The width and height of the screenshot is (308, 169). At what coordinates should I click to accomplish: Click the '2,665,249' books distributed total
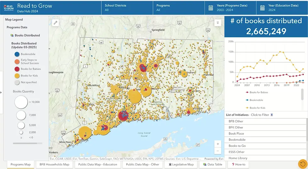click(x=266, y=31)
